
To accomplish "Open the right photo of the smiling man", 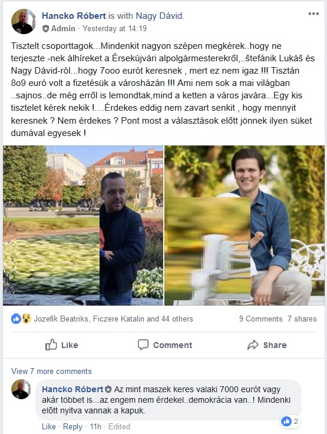I will point(245,226).
